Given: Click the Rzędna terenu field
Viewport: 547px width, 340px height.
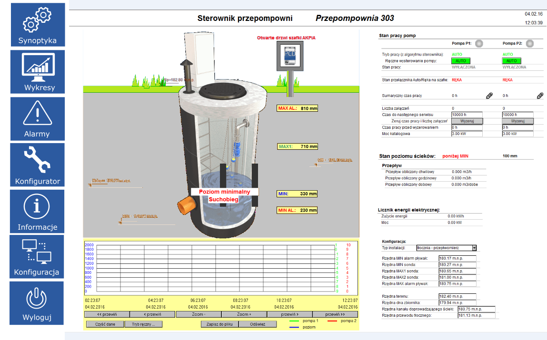Looking at the screenshot, I should point(457,296).
